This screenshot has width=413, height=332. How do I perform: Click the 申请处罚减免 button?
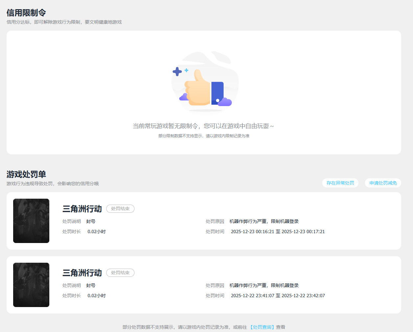[383, 183]
